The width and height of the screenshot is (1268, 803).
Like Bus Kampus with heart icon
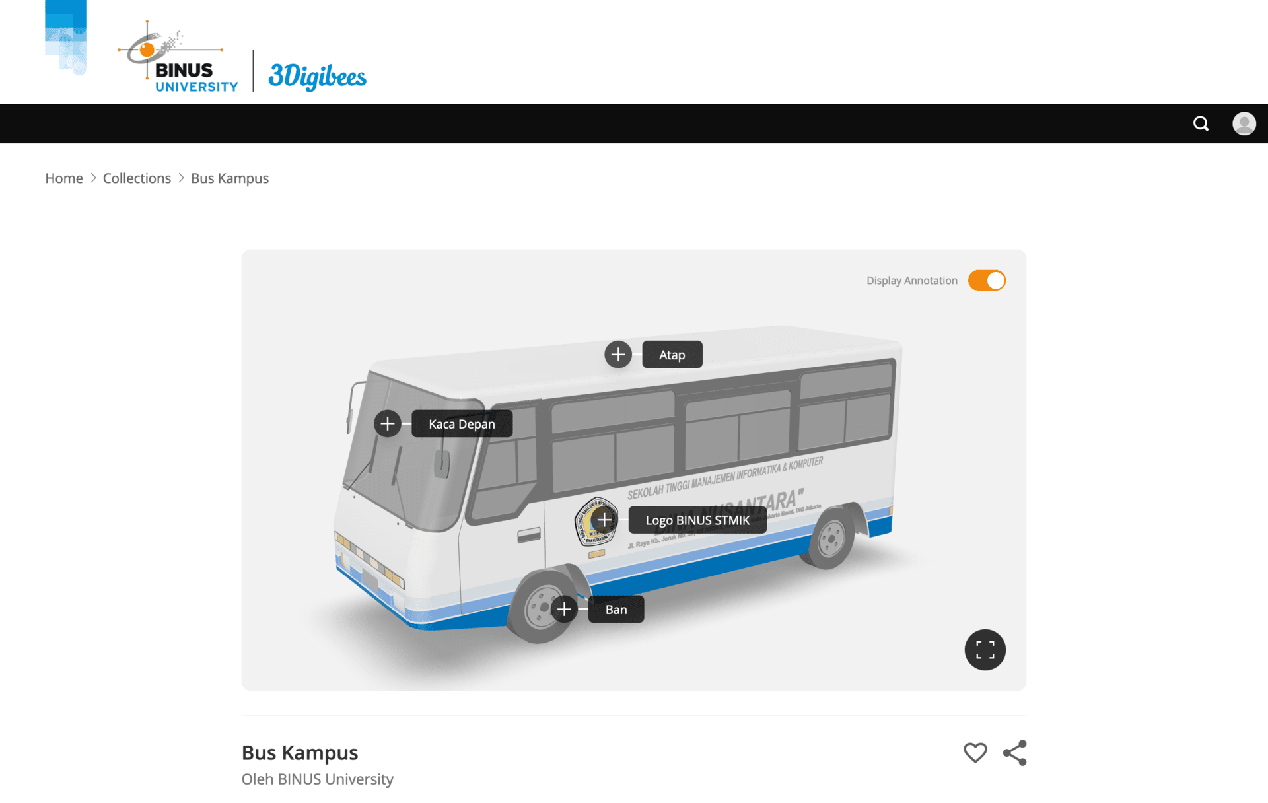pos(975,753)
